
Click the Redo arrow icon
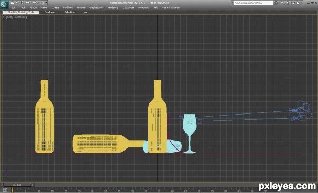pos(34,3)
